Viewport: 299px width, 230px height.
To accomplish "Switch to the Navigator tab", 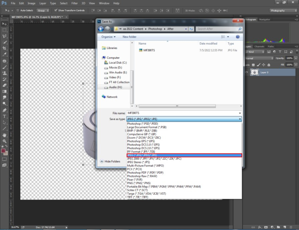I will 264,19.
